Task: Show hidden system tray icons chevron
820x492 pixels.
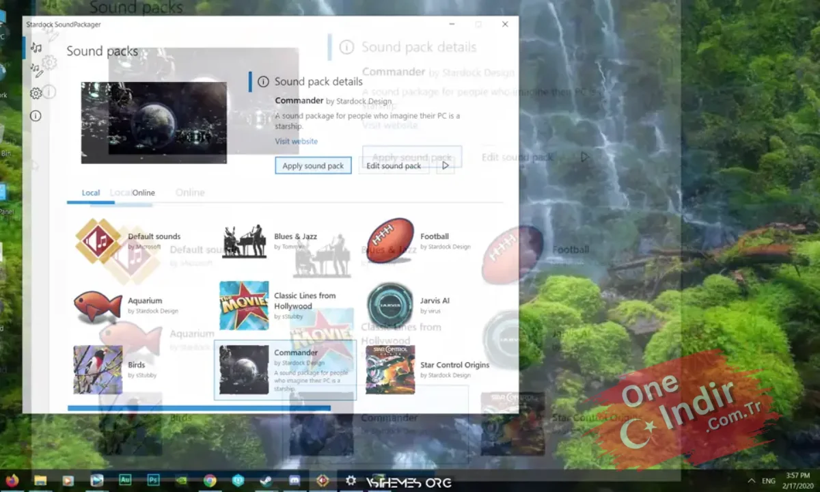Action: (x=752, y=481)
